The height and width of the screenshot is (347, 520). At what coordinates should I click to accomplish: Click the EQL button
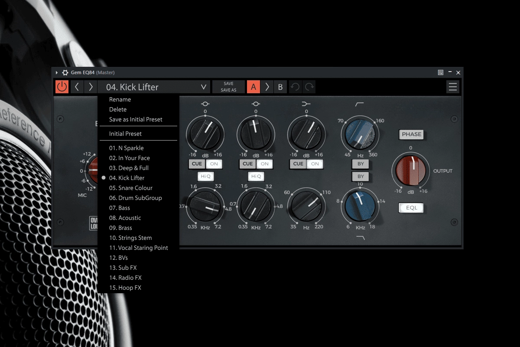coord(412,208)
